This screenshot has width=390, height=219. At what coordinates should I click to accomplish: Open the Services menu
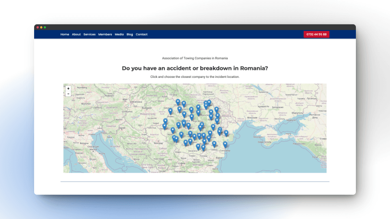[89, 34]
